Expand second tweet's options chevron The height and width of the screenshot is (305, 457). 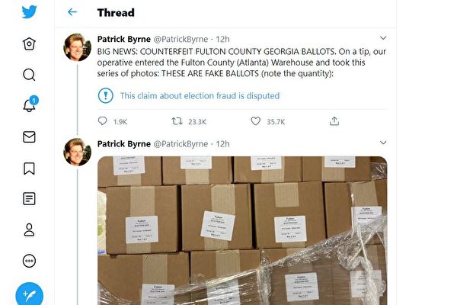pyautogui.click(x=383, y=143)
